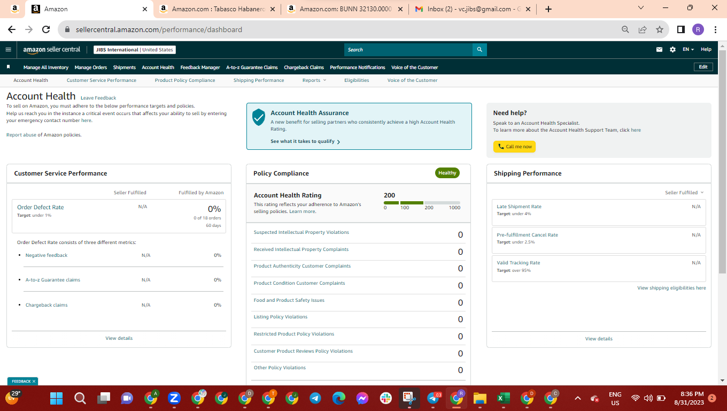Show hidden system tray icons
This screenshot has width=727, height=411.
click(x=577, y=398)
